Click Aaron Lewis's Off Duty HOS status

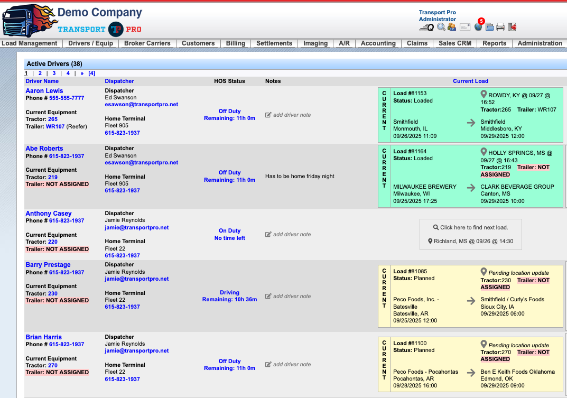click(x=230, y=111)
